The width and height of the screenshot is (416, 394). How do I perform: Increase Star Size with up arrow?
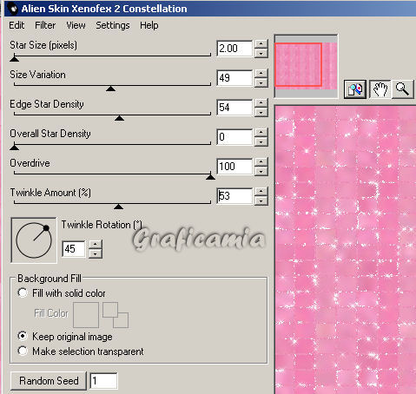click(261, 44)
